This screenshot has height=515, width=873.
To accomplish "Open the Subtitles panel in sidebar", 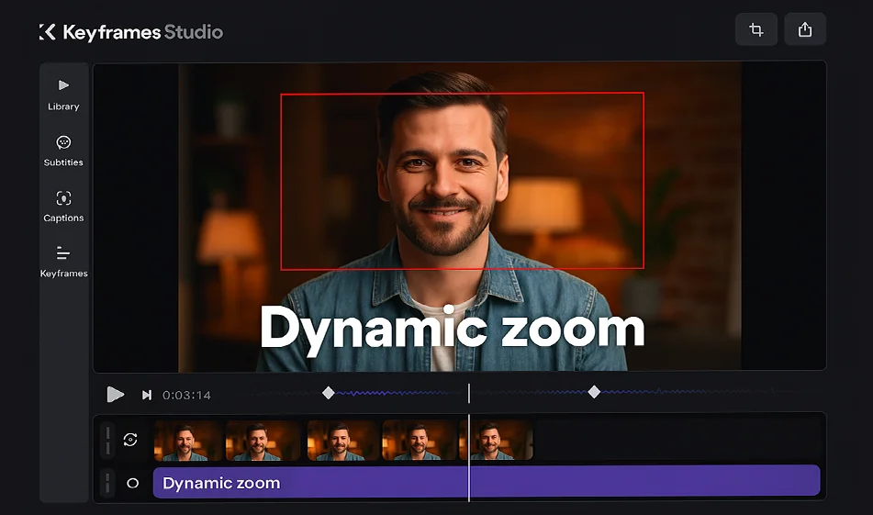I will coord(63,150).
